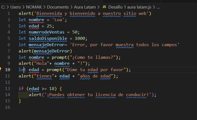Click the 'C:' drive breadcrumb
This screenshot has width=197, height=120.
coord(3,7)
